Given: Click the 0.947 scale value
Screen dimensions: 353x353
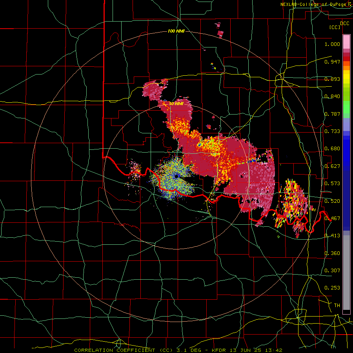Looking at the screenshot, I should (x=332, y=62).
